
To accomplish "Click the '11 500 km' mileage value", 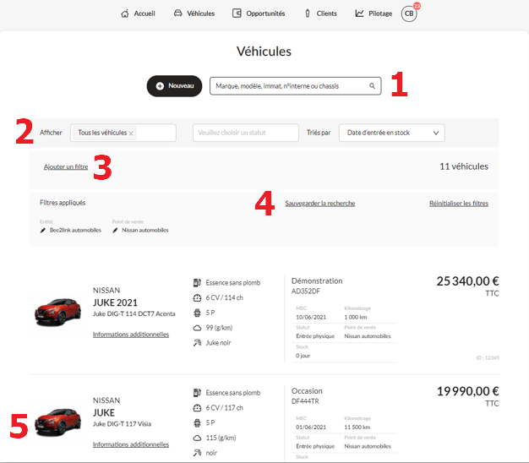I will coord(357,427).
